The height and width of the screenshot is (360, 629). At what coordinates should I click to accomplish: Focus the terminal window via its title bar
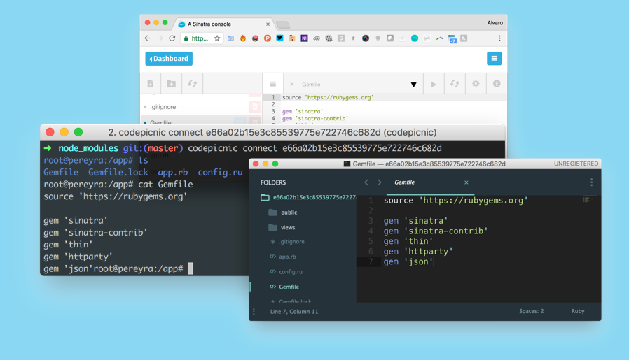[272, 132]
